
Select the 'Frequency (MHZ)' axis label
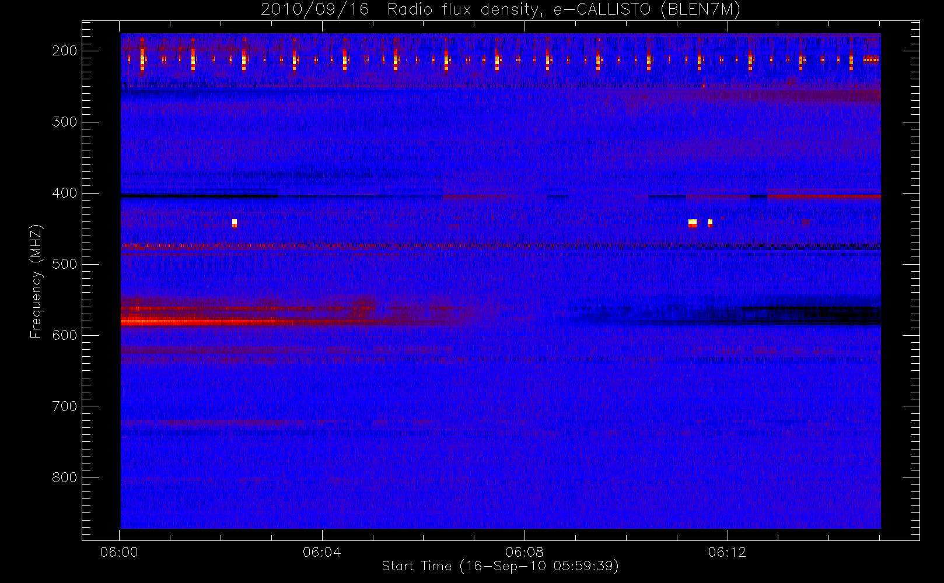tap(36, 281)
